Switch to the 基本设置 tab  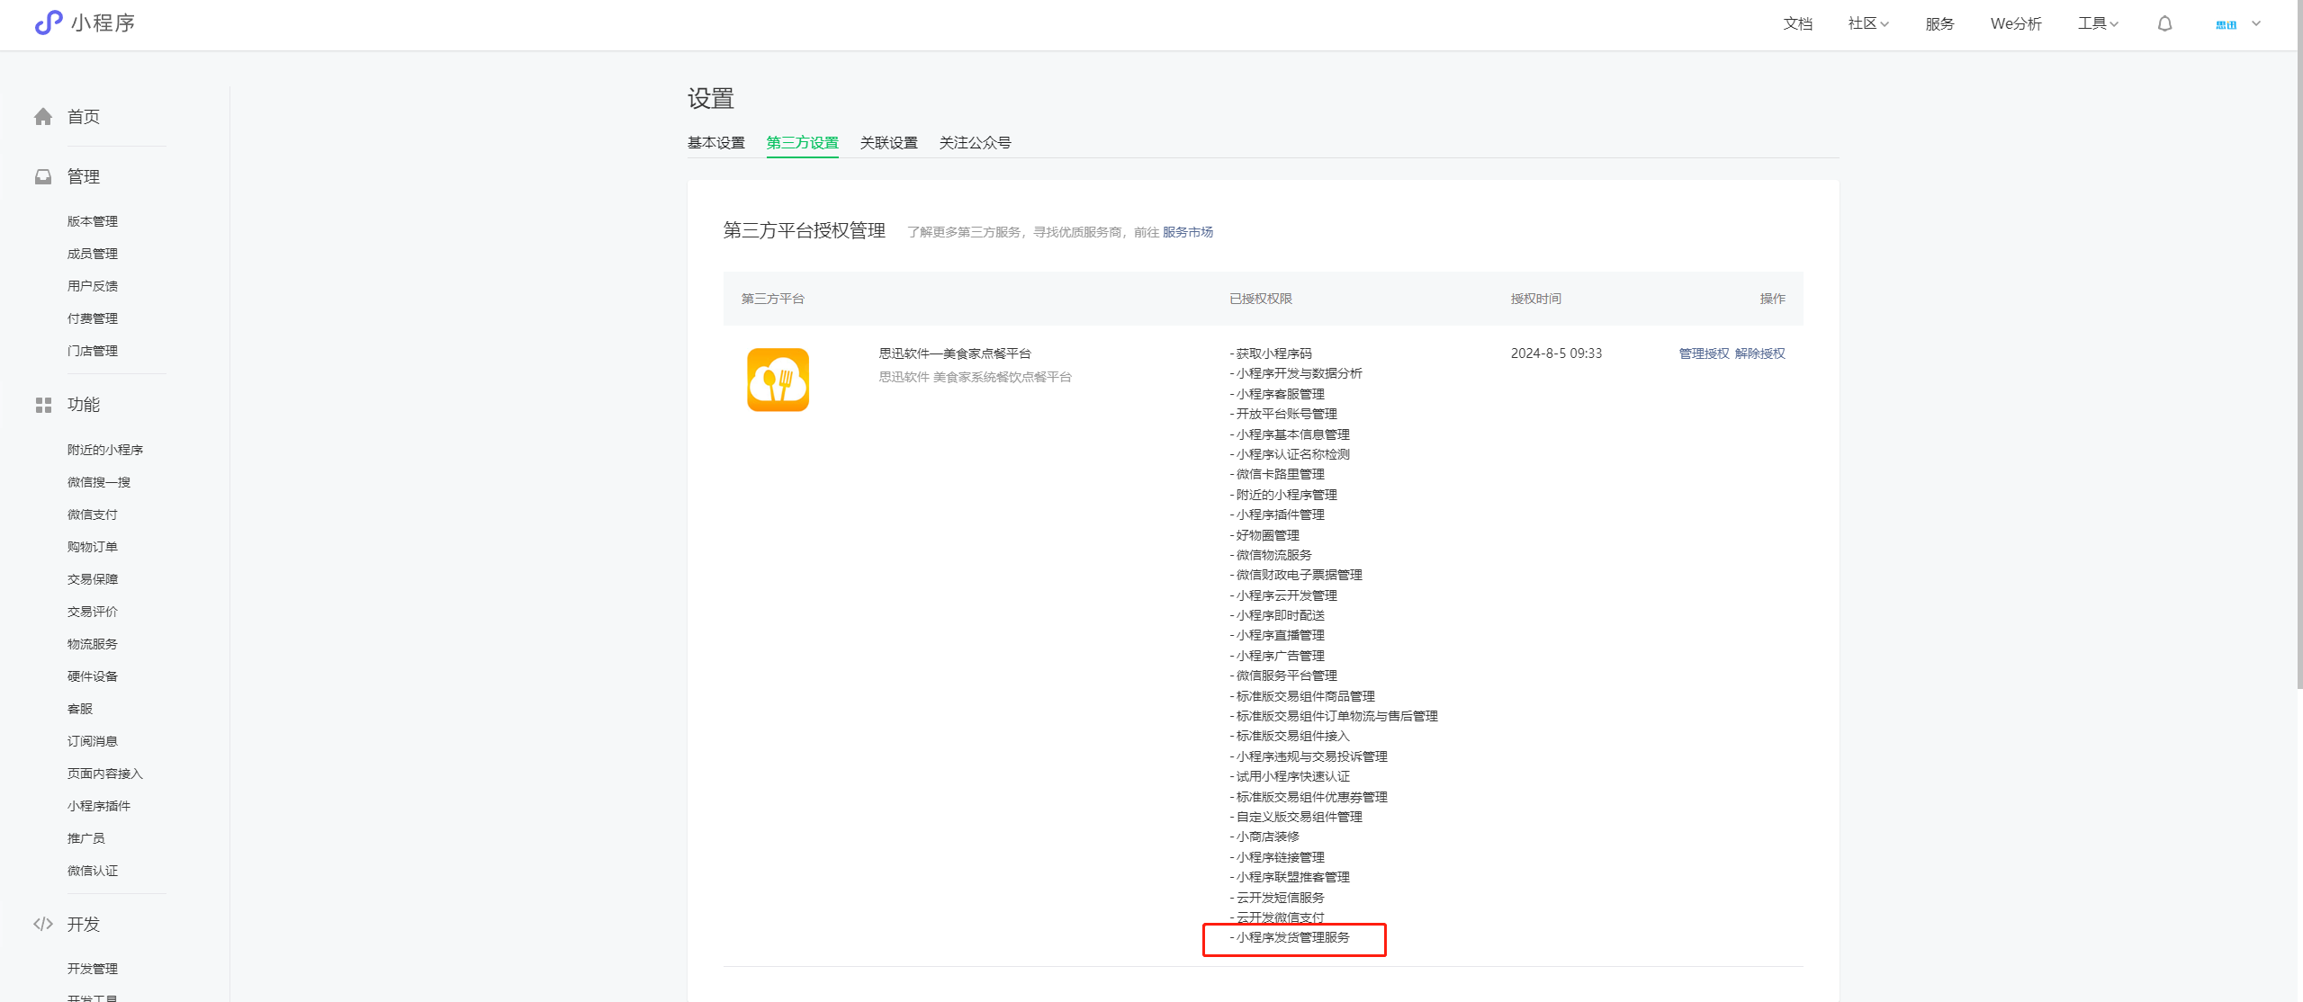point(715,143)
